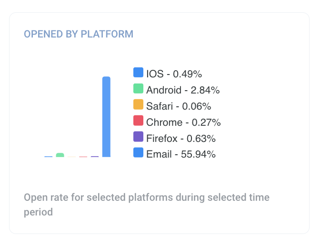Click the blue Email legend swatch
The width and height of the screenshot is (321, 243).
click(138, 153)
